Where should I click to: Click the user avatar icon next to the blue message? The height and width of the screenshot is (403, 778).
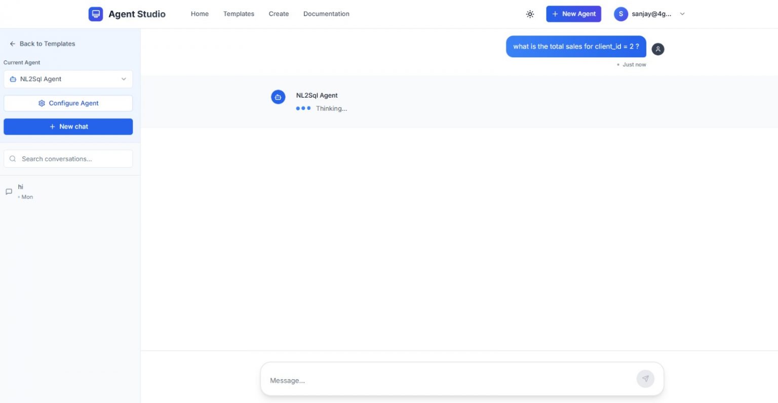[657, 49]
